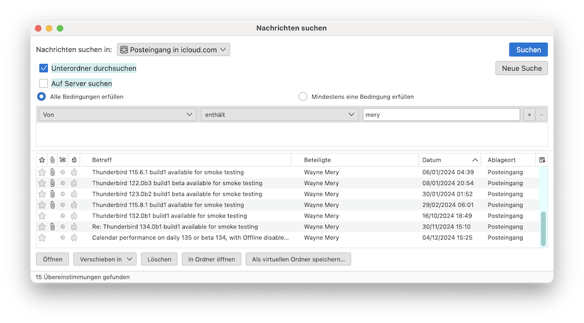Select Thunderbird 115.8.1 build1 available message row
This screenshot has height=323, width=584.
pos(288,205)
